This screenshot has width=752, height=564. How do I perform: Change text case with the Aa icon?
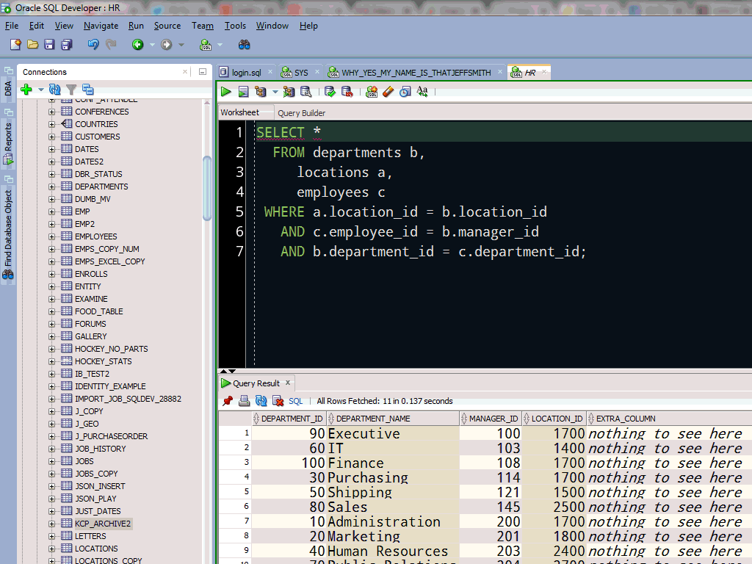click(x=422, y=92)
